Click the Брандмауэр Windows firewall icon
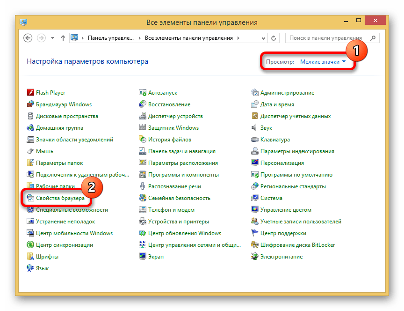This screenshot has width=404, height=311. coord(30,104)
